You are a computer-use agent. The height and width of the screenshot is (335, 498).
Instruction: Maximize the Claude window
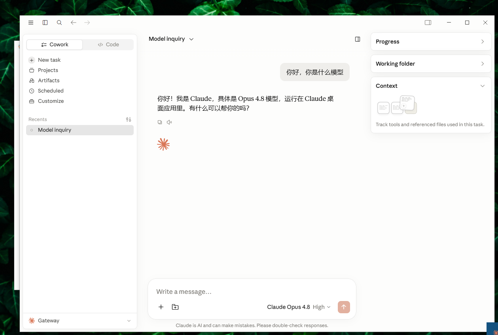coord(467,23)
